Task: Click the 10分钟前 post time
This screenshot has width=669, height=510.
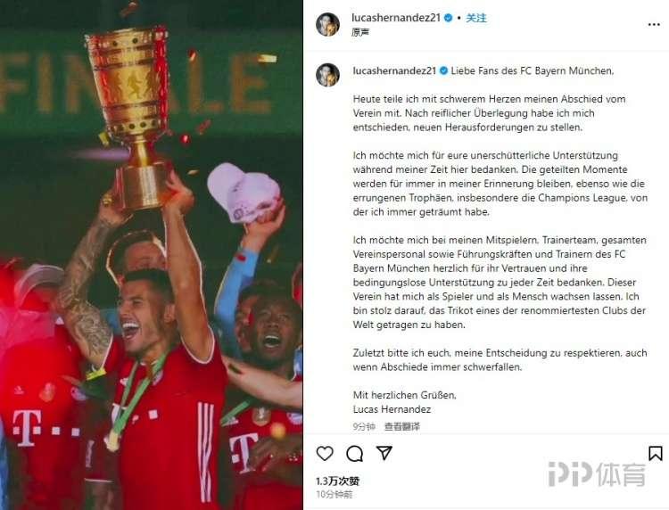Action: point(334,495)
